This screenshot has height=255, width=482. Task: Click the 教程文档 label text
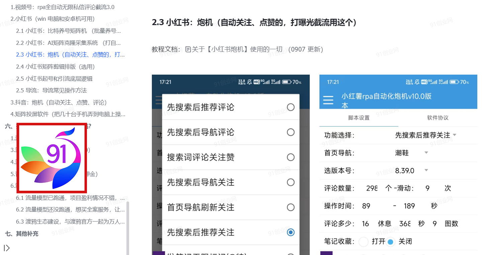click(x=166, y=50)
